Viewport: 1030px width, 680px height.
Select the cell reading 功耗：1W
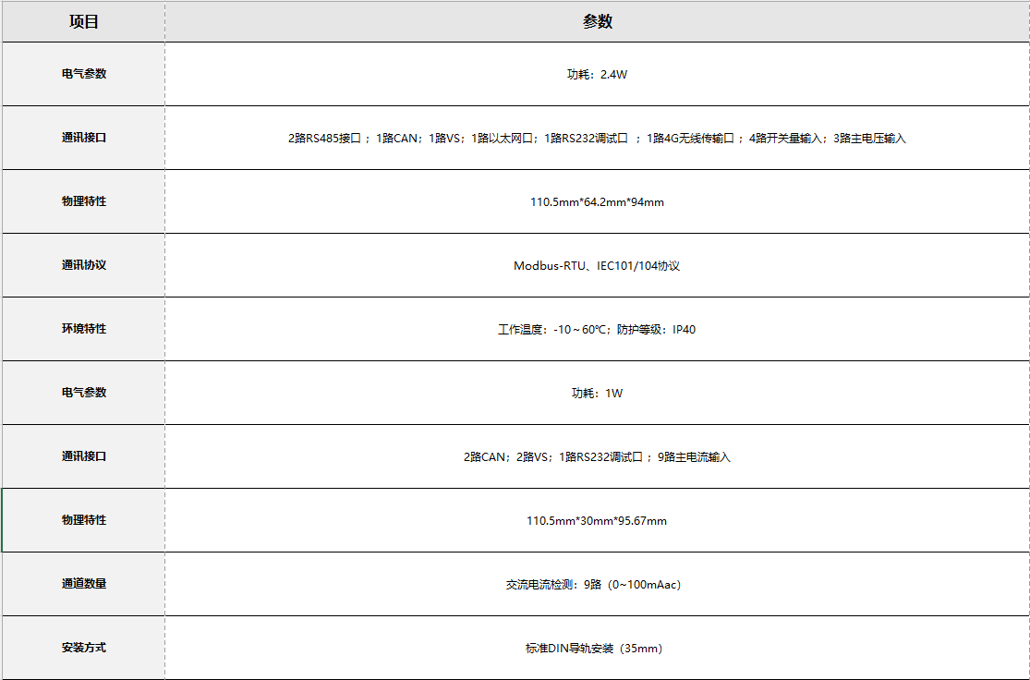597,393
